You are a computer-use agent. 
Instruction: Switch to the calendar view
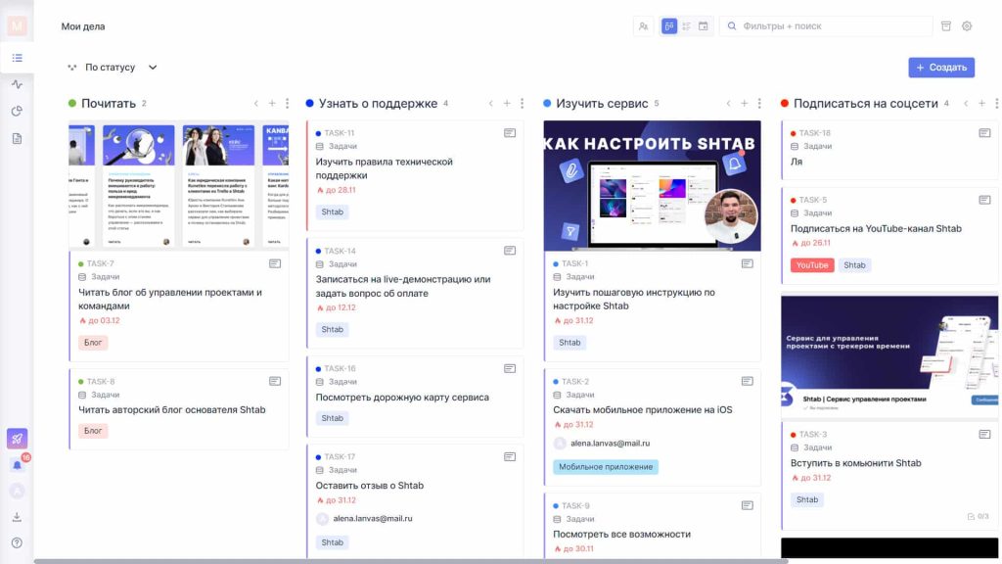(x=703, y=26)
